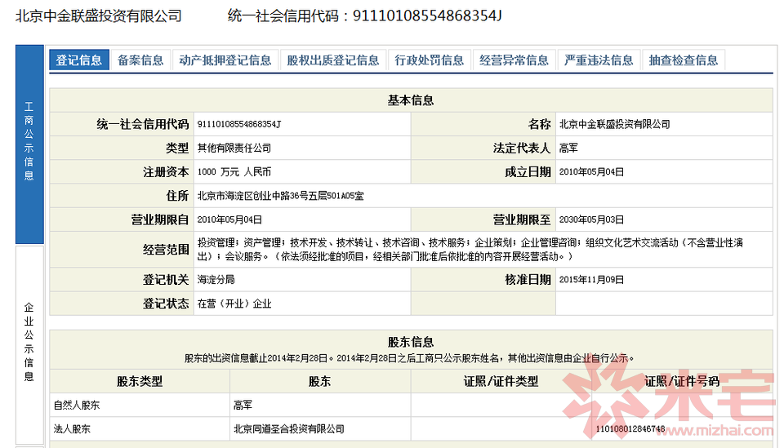Viewport: 784px width, 448px height.
Task: Open the 动产抵押登记信息 tab
Action: [225, 60]
